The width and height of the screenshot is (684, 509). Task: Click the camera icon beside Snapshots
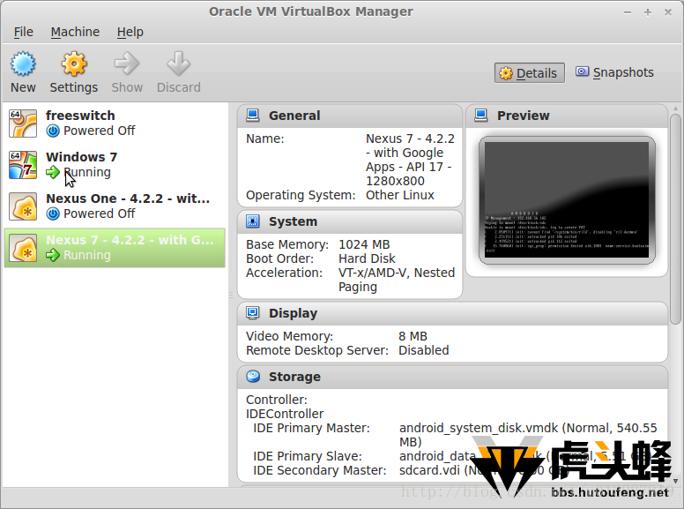[x=582, y=71]
